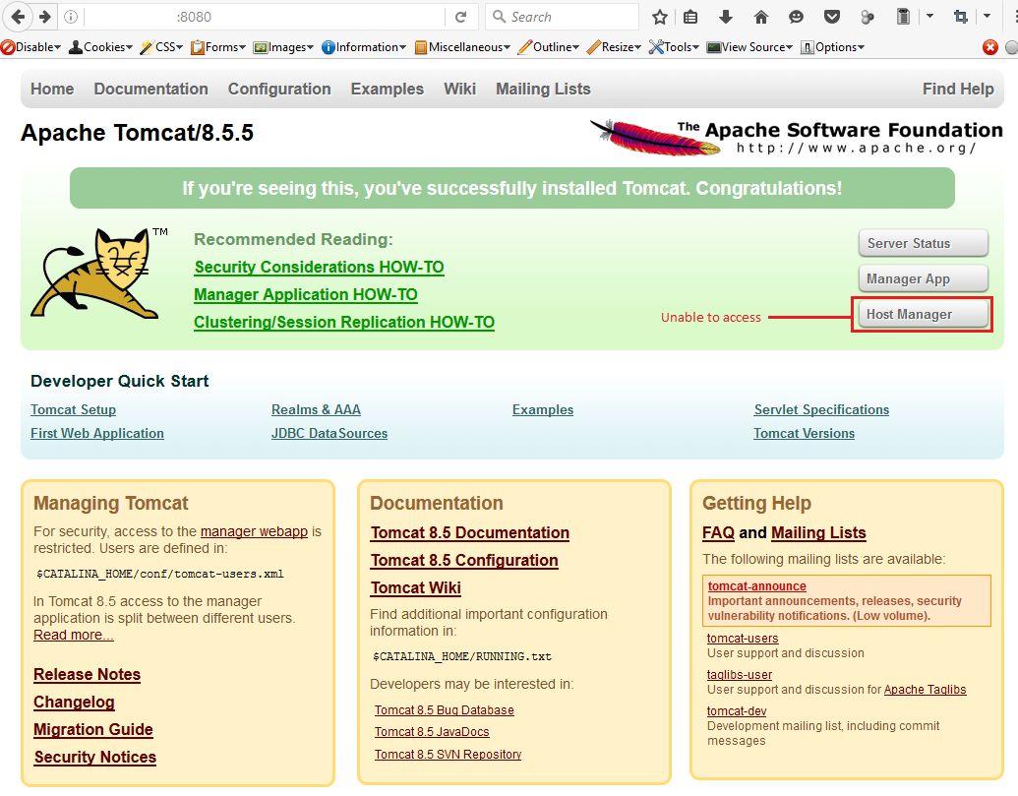Bookmark this page with the star icon
The height and width of the screenshot is (796, 1018).
tap(660, 17)
